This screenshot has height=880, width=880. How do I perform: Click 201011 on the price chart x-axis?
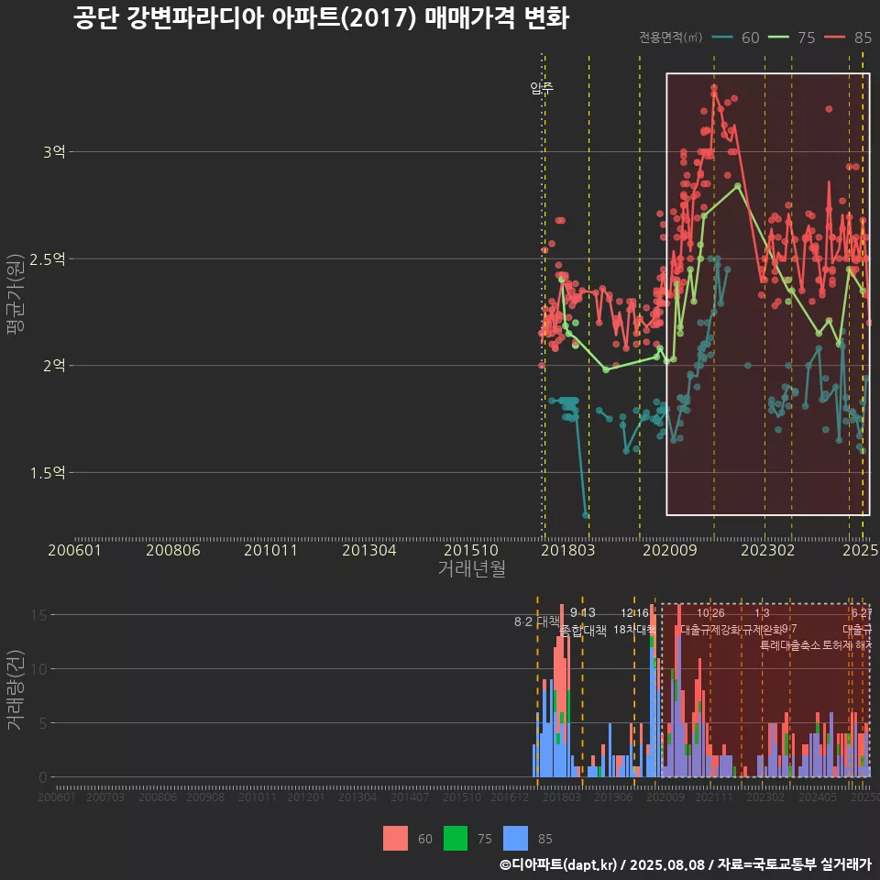tap(270, 550)
